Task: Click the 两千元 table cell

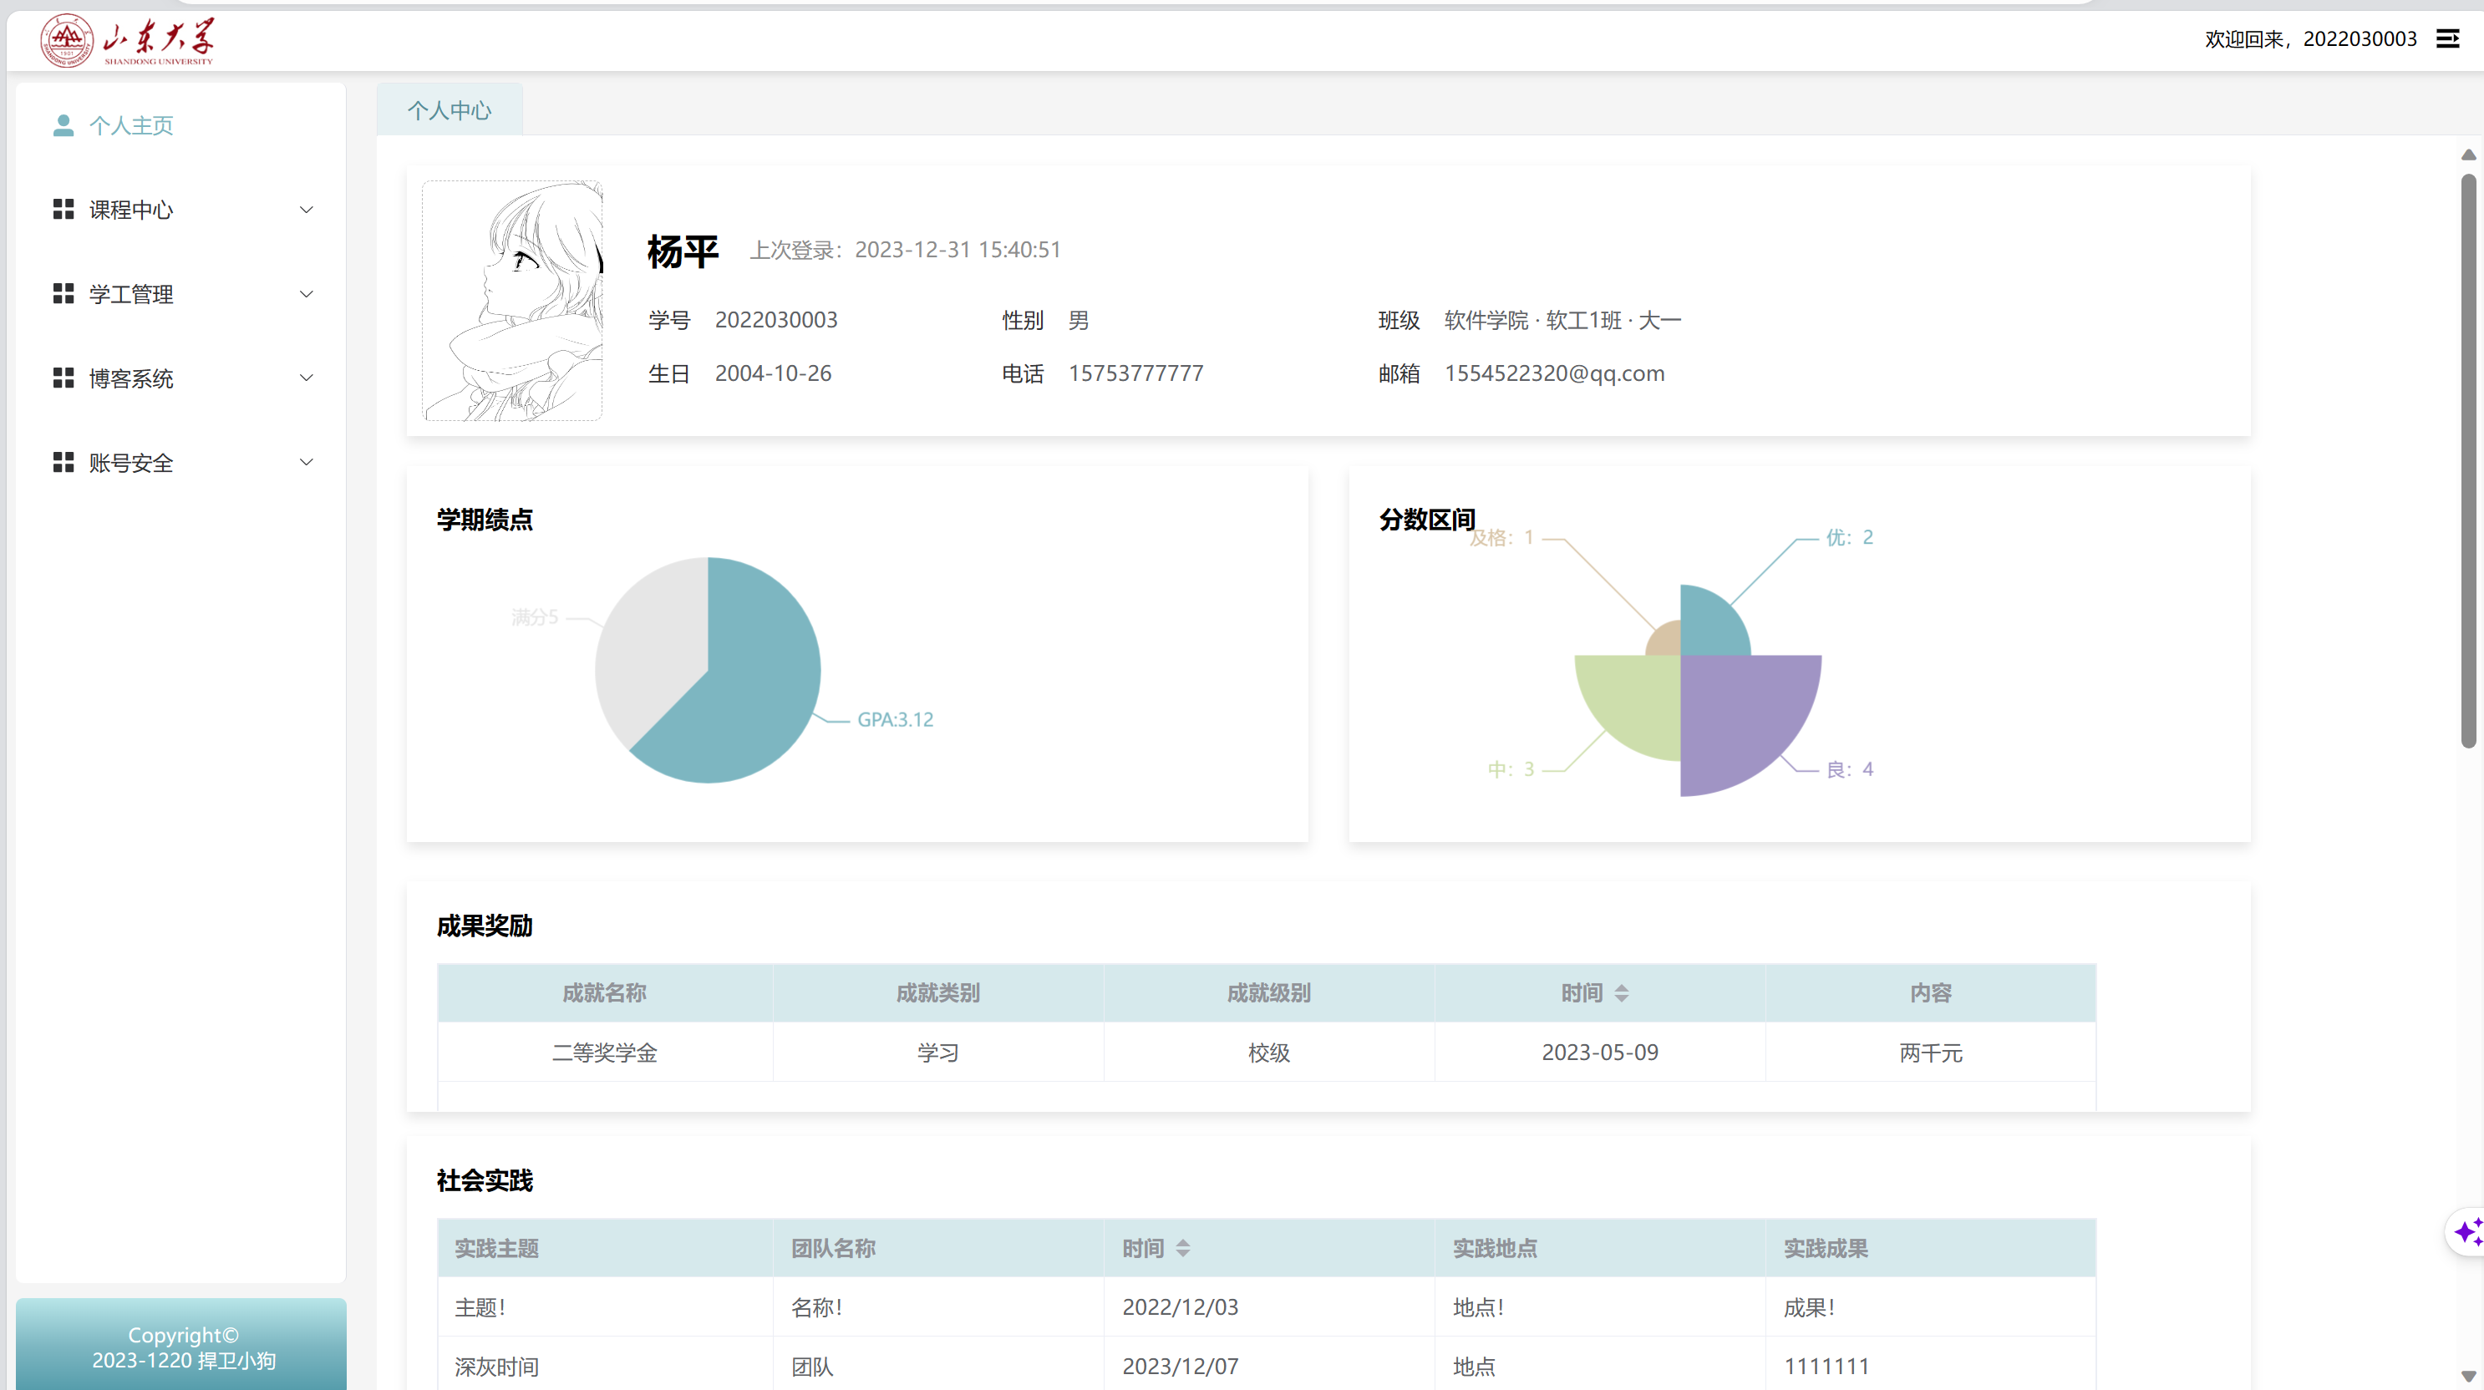Action: pos(1931,1053)
